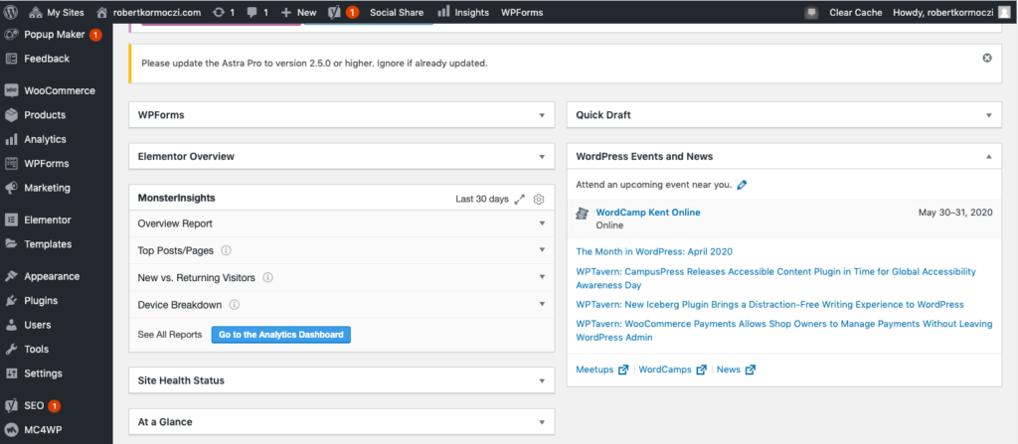The image size is (1018, 444).
Task: Open the Meetups external link
Action: pos(601,370)
